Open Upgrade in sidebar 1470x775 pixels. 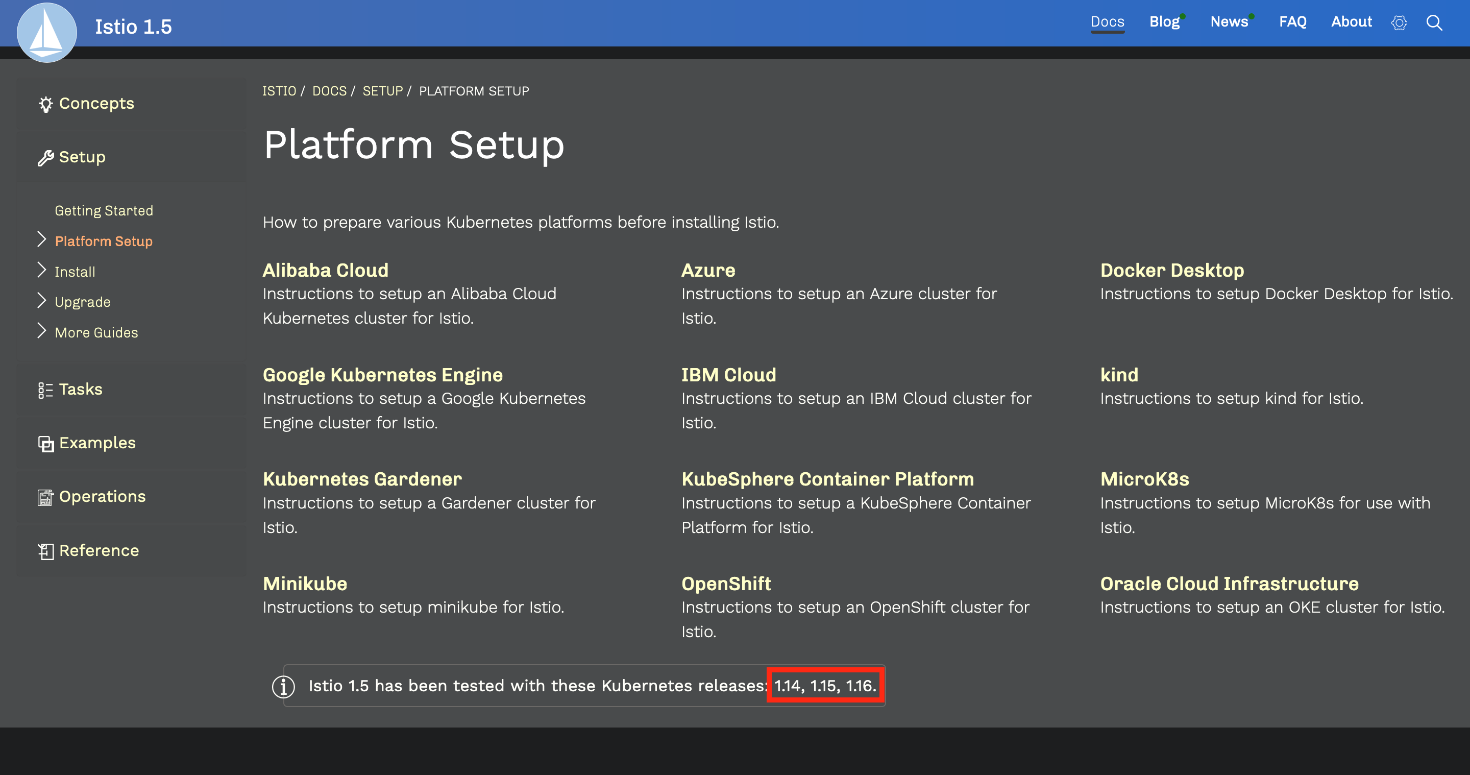point(83,302)
